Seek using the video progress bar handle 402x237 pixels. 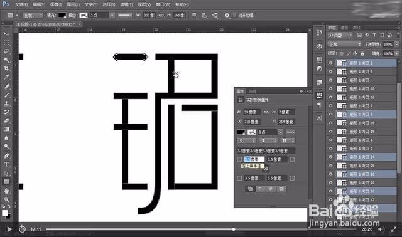(x=234, y=229)
